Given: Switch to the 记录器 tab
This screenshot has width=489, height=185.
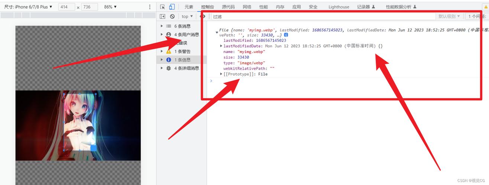Looking at the screenshot, I should (366, 7).
